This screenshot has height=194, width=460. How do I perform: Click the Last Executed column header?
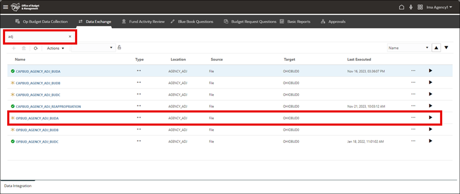click(359, 59)
